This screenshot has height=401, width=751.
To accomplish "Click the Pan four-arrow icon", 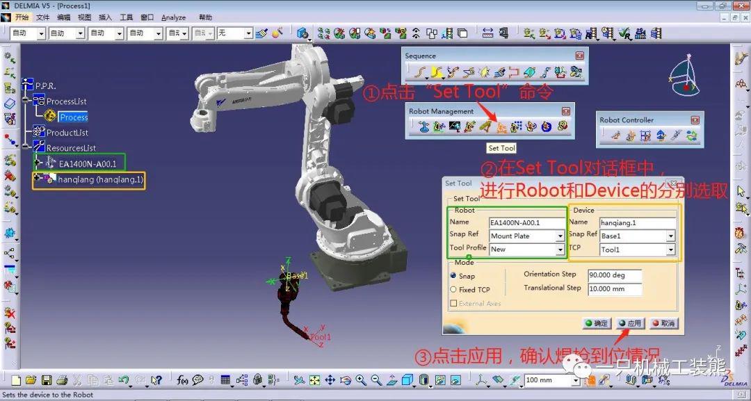I will tap(330, 380).
